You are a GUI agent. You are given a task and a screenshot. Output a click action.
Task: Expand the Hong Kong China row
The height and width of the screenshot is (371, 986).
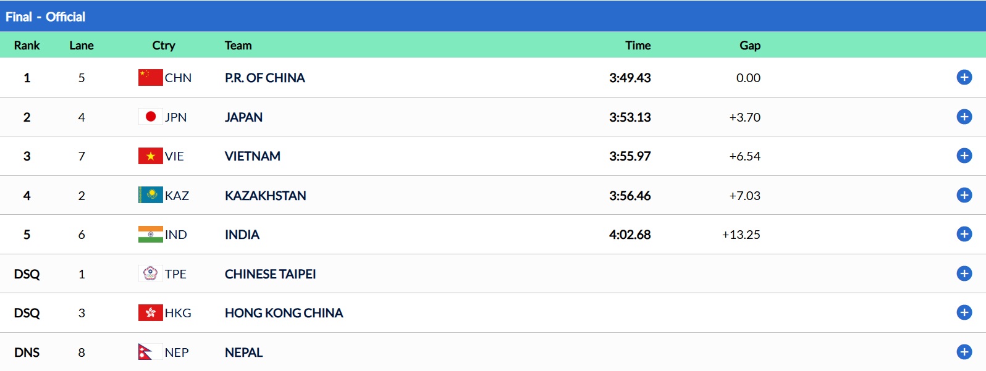pyautogui.click(x=964, y=312)
